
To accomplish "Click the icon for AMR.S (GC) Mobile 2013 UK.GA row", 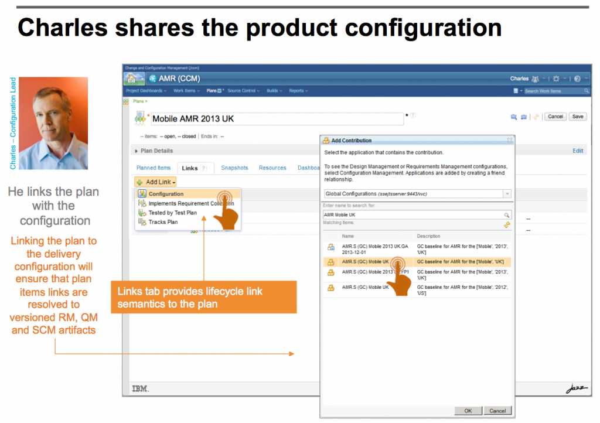I will [x=331, y=247].
